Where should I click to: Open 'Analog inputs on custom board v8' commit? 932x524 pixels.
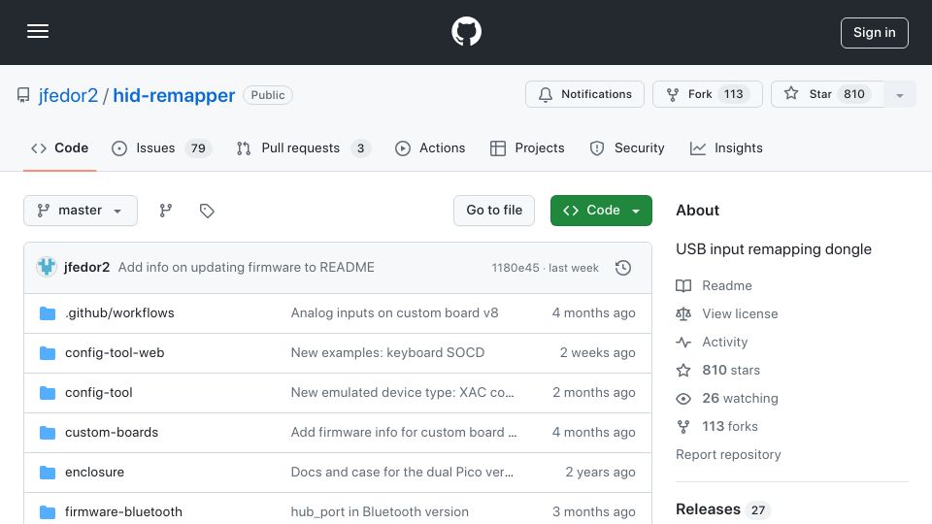tap(395, 313)
